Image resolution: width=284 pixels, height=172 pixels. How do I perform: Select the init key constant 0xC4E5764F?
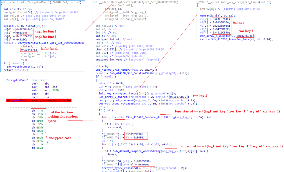click(x=221, y=19)
